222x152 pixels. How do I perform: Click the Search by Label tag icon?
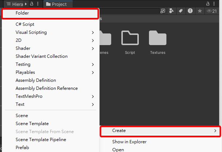pos(181,11)
